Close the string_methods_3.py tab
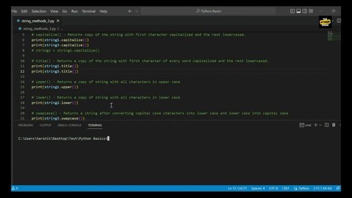 pos(58,21)
